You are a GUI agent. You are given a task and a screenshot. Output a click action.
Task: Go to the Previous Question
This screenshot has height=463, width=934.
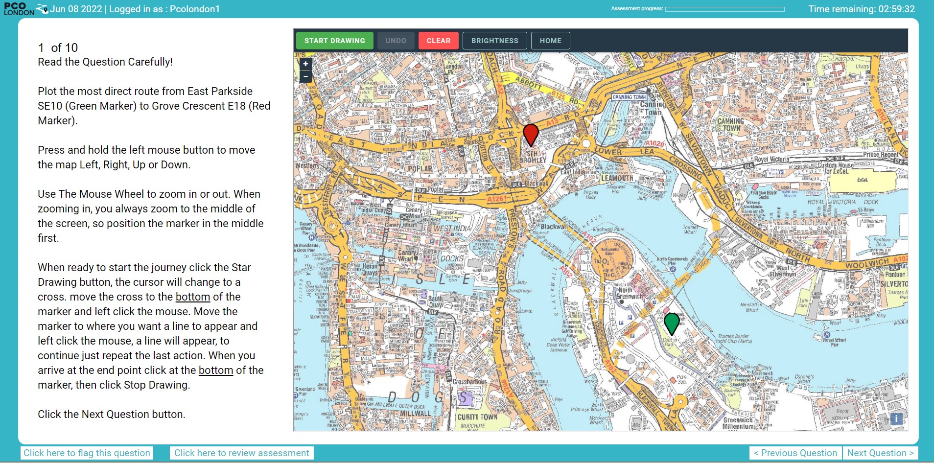pos(795,453)
